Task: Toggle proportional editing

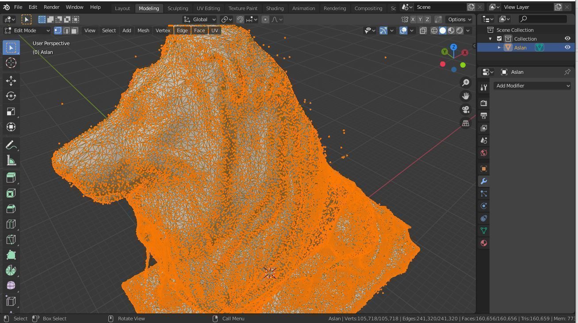Action: pos(265,19)
